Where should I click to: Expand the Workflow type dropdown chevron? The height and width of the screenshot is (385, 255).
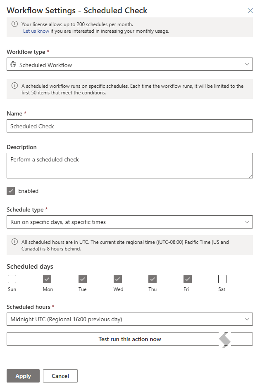click(x=247, y=64)
